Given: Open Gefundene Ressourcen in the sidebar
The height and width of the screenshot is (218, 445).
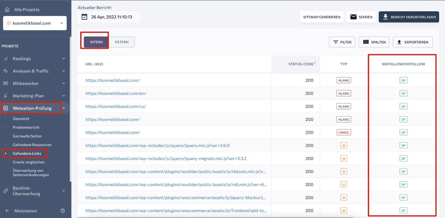Looking at the screenshot, I should point(32,145).
